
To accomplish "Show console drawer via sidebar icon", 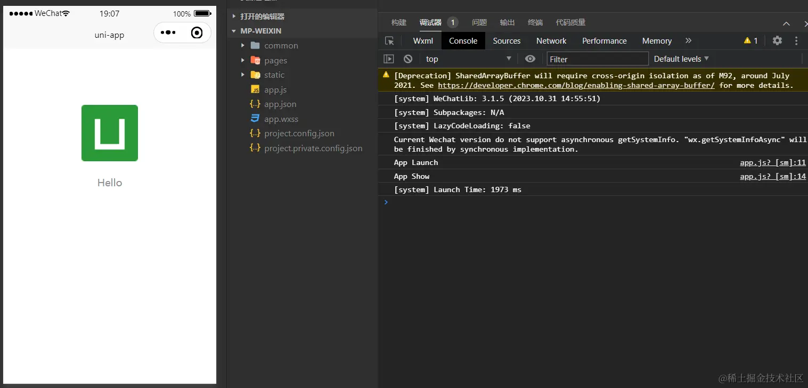I will pyautogui.click(x=389, y=59).
